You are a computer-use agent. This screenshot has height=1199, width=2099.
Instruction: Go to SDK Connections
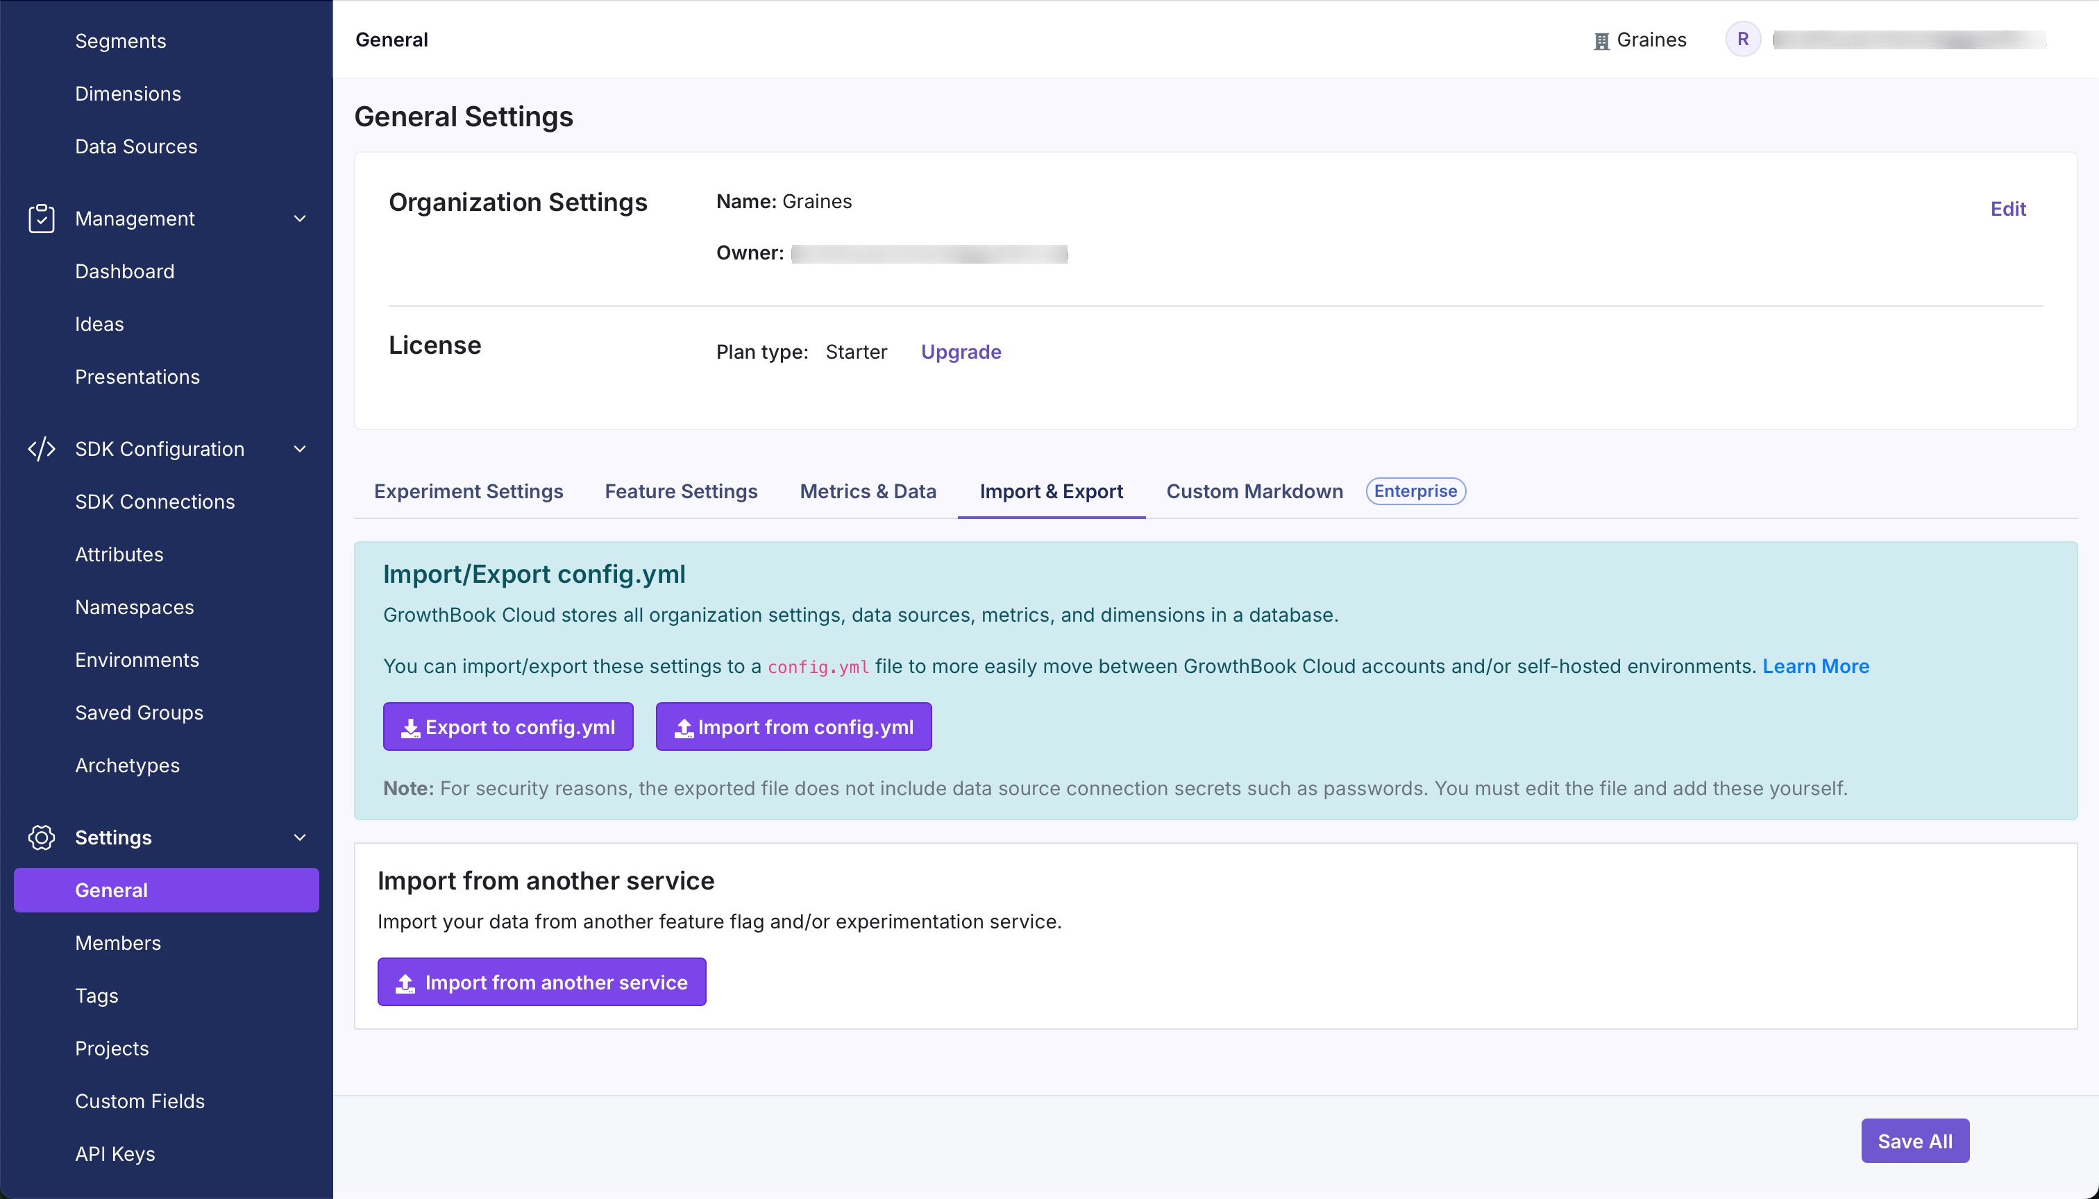pos(155,502)
